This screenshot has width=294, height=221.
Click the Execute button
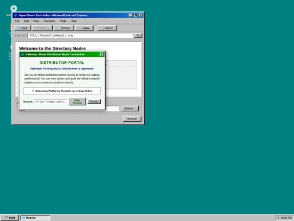pyautogui.click(x=132, y=119)
